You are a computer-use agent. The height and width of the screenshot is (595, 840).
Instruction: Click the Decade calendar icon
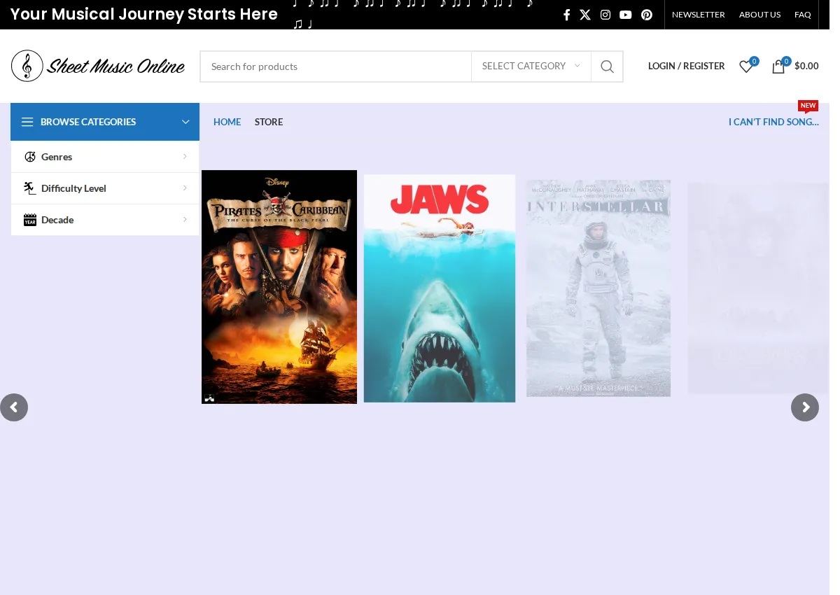tap(30, 220)
